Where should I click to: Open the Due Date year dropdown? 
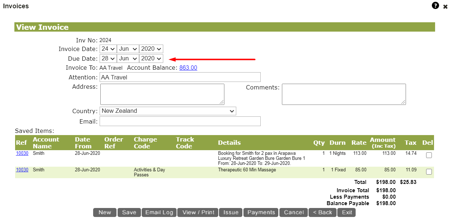(x=151, y=58)
